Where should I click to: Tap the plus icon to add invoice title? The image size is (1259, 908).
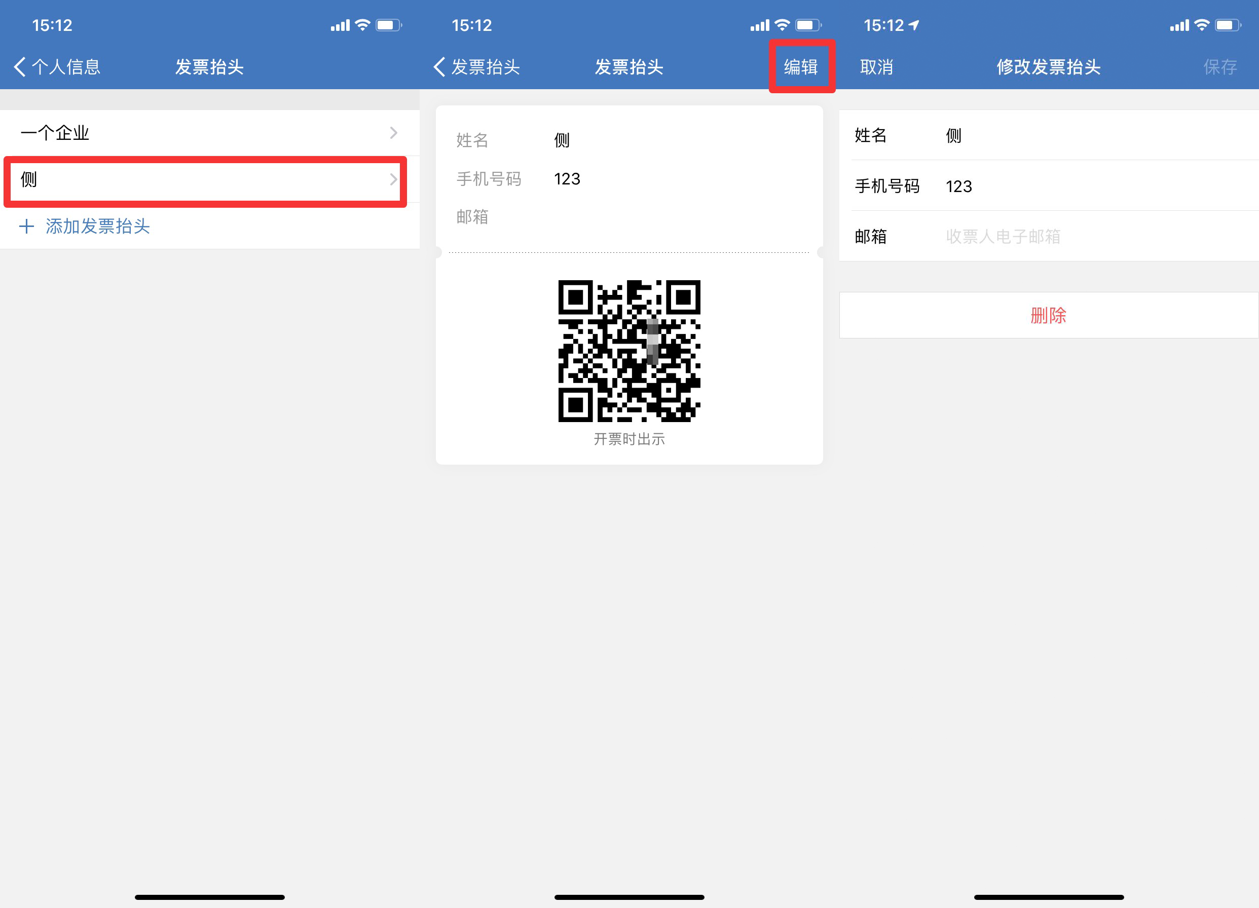click(x=26, y=226)
